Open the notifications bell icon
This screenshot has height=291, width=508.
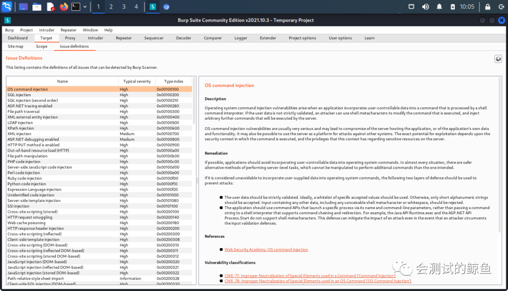point(439,7)
